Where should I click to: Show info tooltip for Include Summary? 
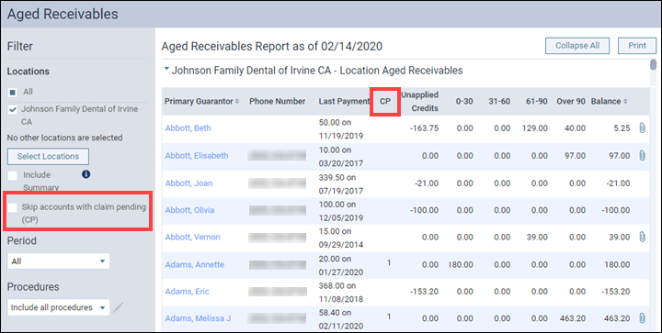86,174
